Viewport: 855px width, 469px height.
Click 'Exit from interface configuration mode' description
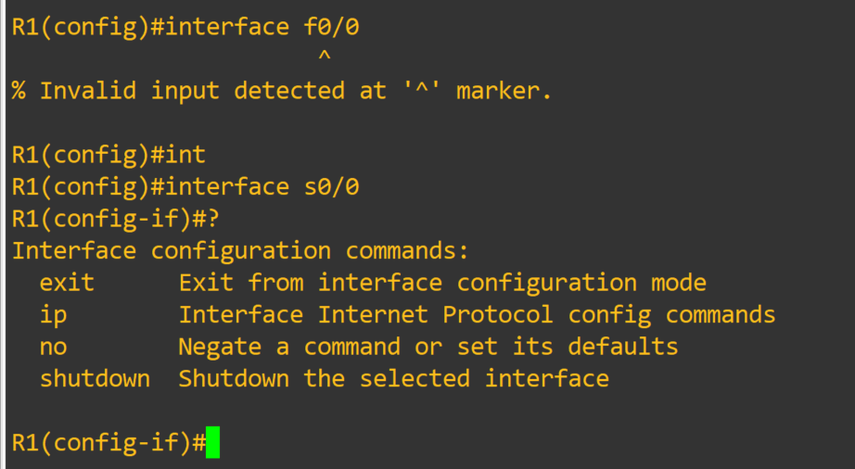coord(442,283)
